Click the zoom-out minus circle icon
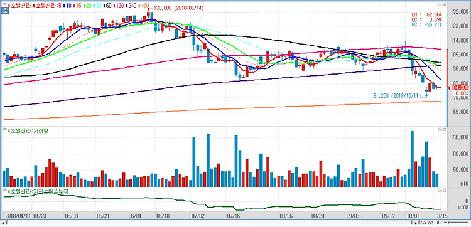471x227 pixels. [423, 223]
